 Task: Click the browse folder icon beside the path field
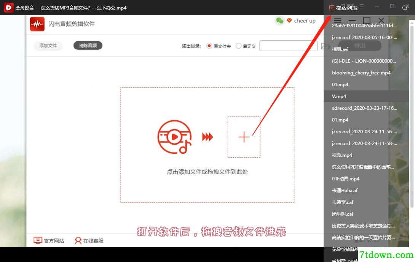tap(325, 46)
